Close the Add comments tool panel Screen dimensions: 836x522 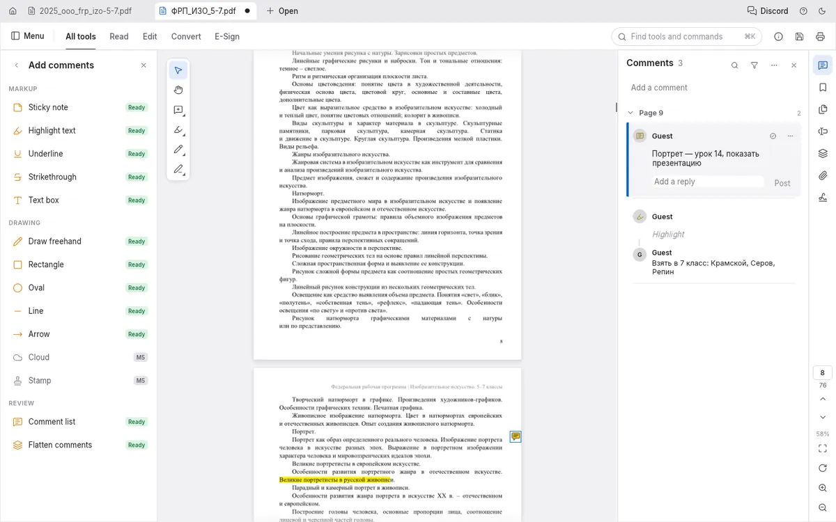144,65
